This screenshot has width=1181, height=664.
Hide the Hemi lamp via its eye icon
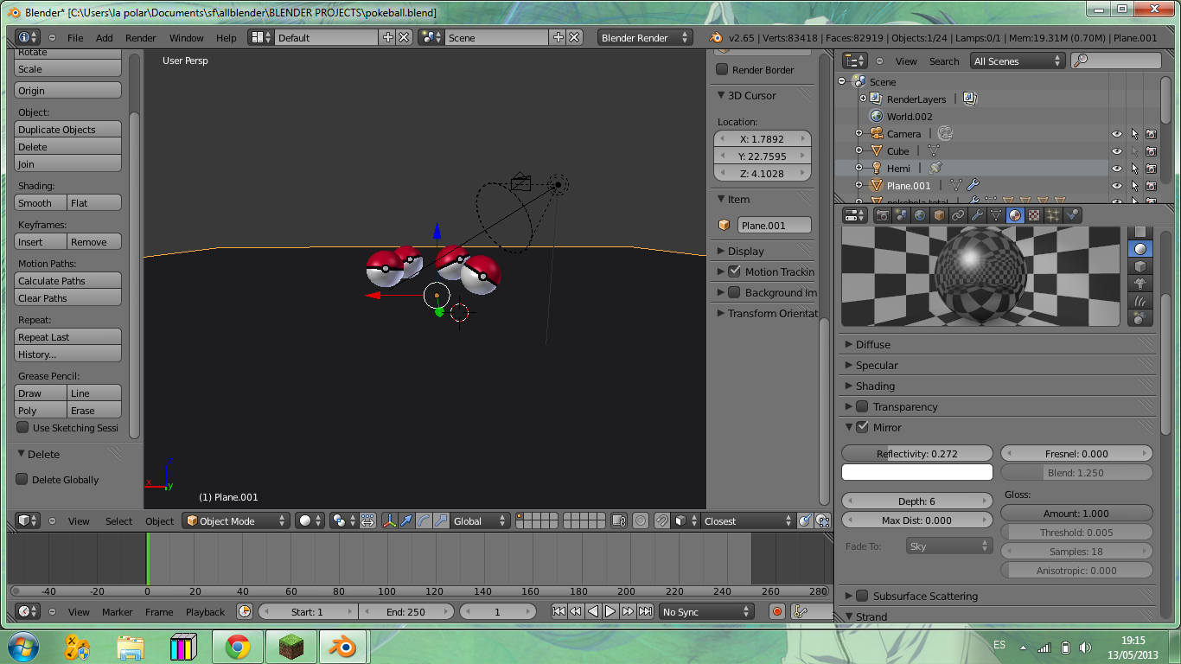1116,169
